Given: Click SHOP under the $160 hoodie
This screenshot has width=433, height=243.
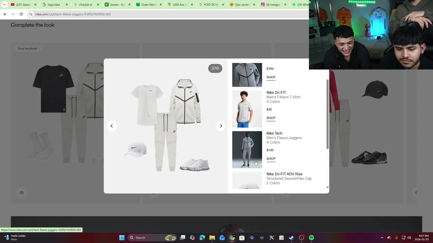Looking at the screenshot, I should 271,77.
